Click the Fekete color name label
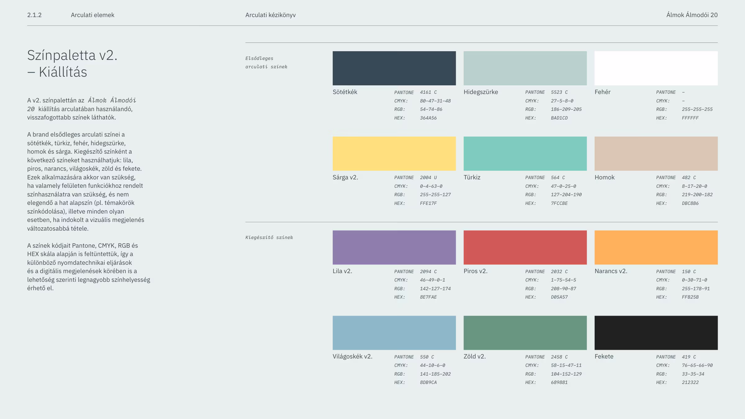The image size is (745, 419). 604,356
